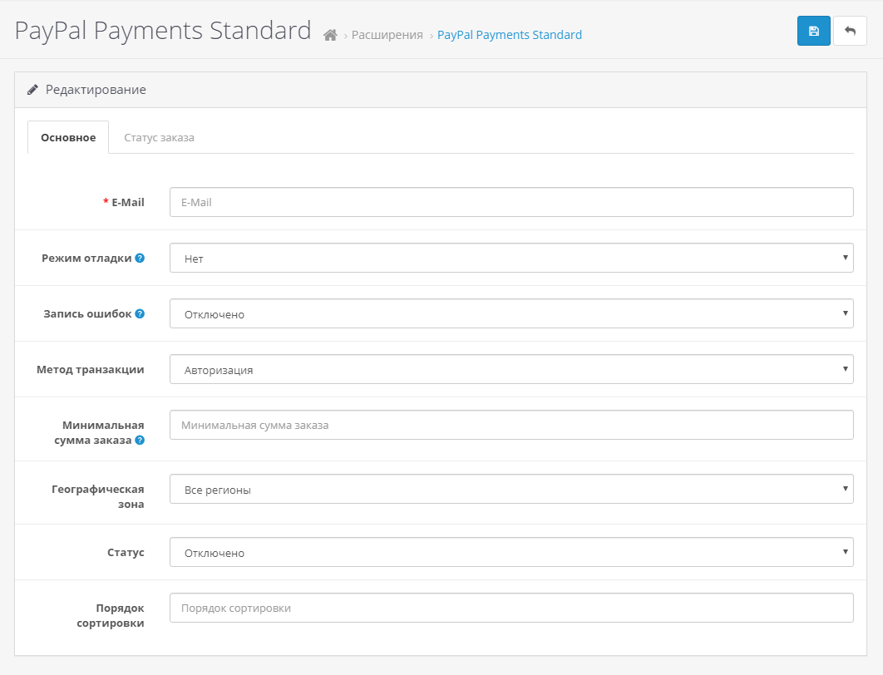Click the Порядок сортировки input field
The image size is (883, 675).
511,608
